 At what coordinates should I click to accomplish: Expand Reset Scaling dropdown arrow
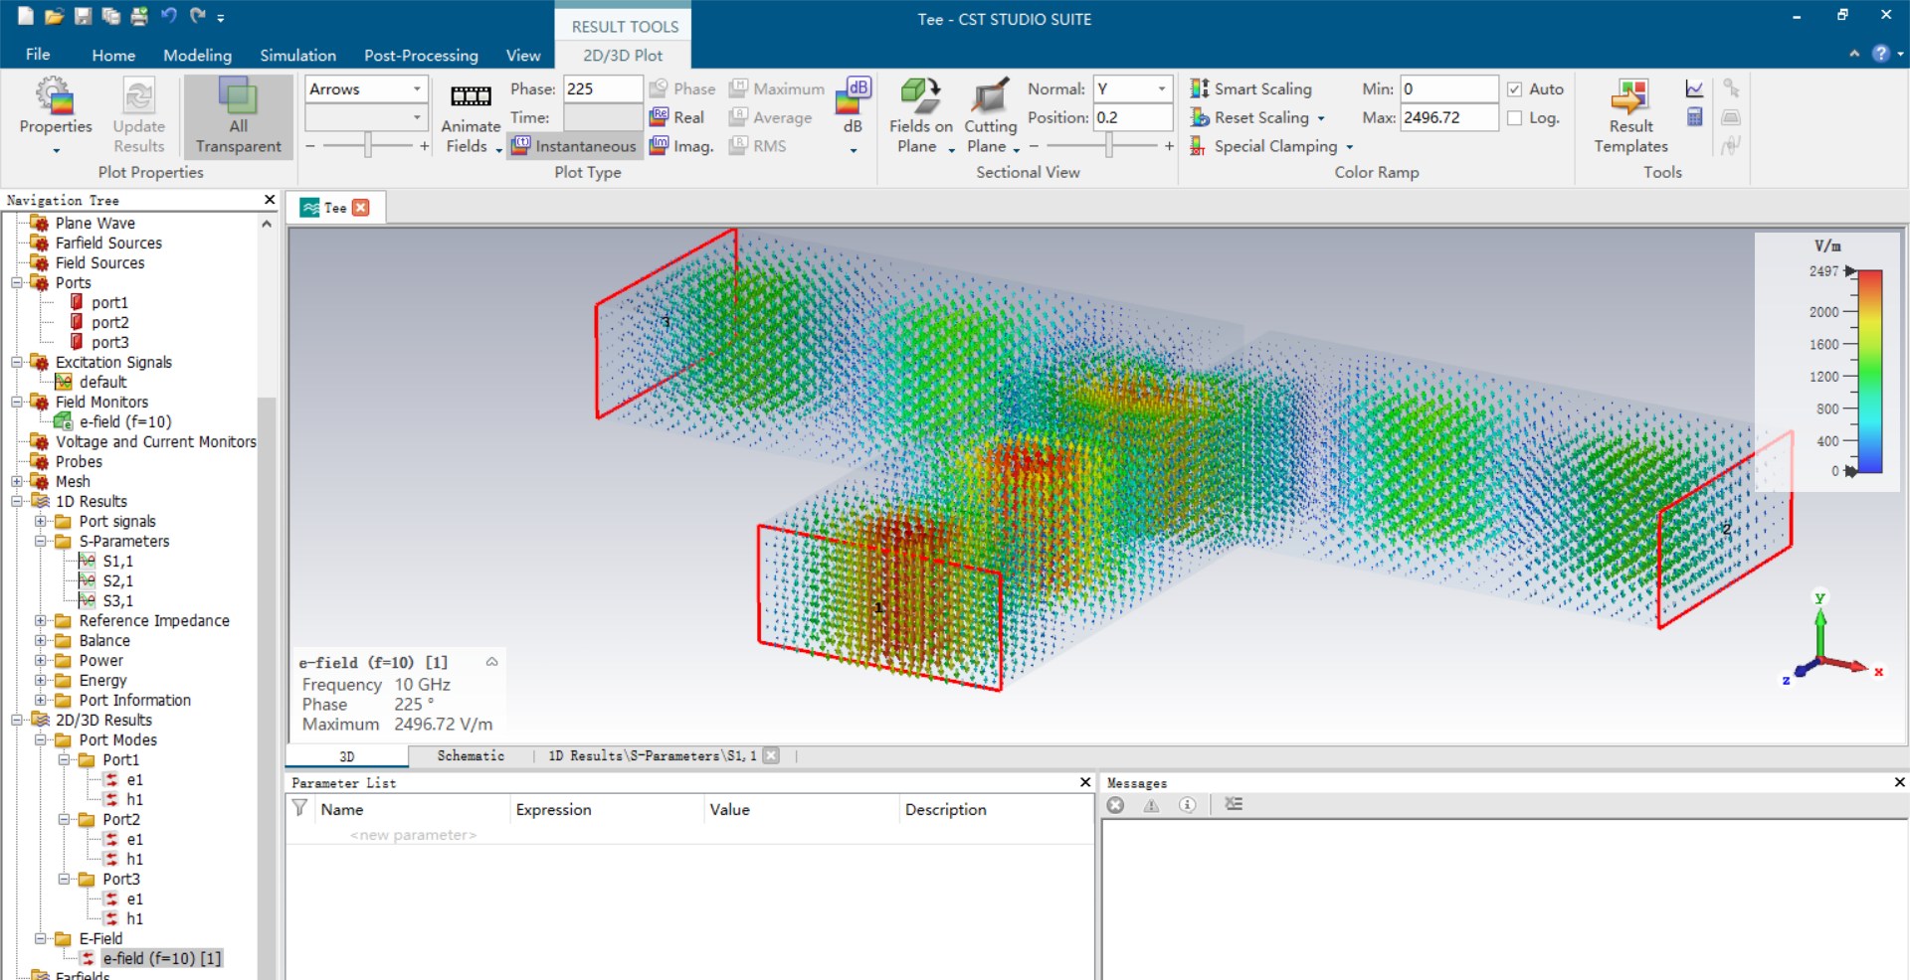pyautogui.click(x=1321, y=118)
